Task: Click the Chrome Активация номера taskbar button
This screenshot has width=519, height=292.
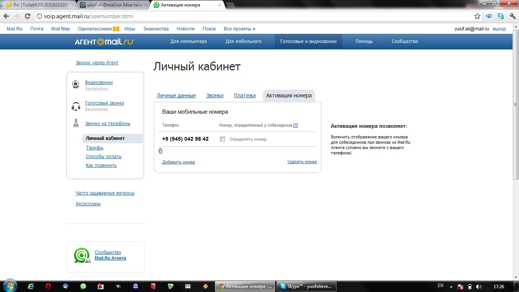Action: tap(245, 286)
